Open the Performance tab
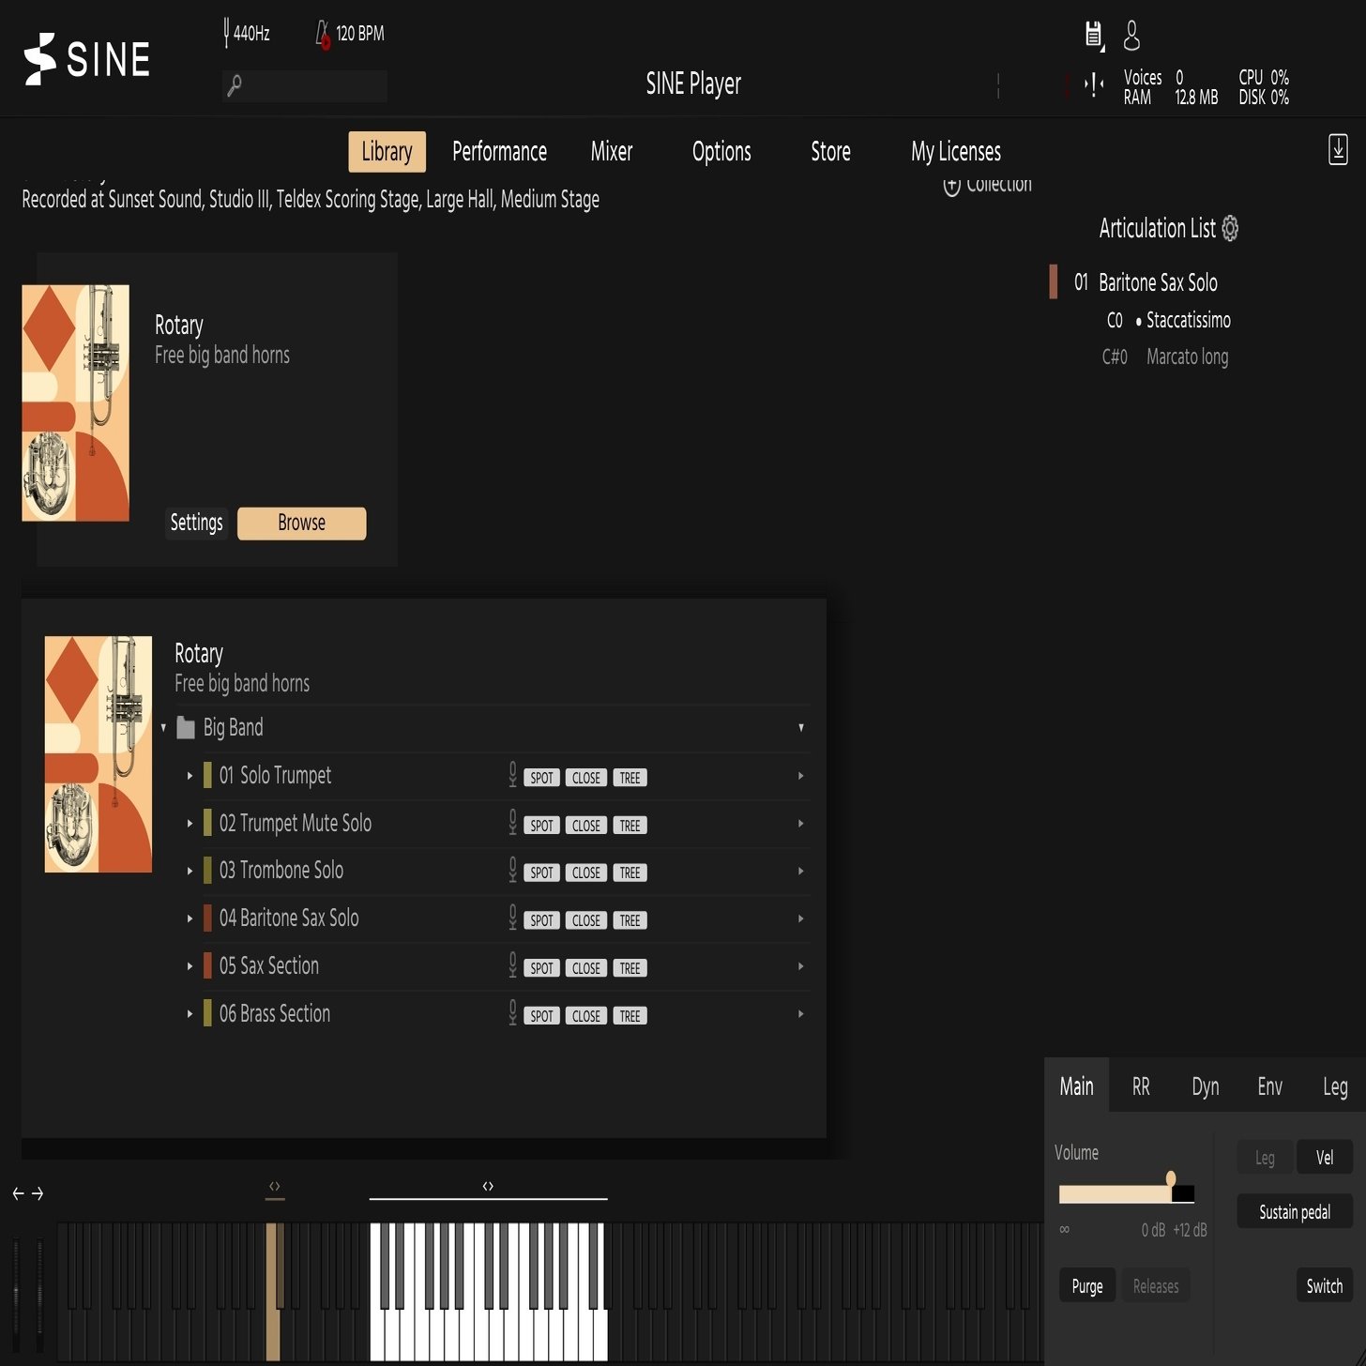The width and height of the screenshot is (1366, 1366). (499, 152)
